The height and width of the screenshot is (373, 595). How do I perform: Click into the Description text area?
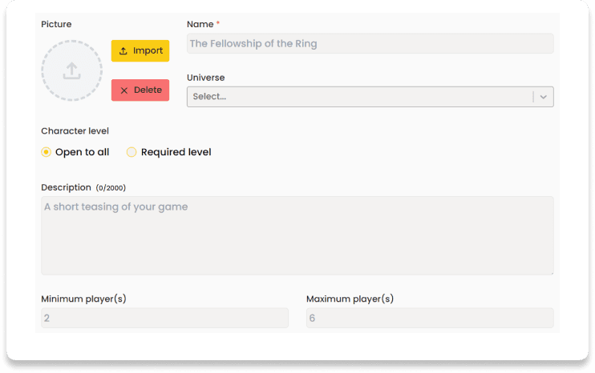click(297, 235)
